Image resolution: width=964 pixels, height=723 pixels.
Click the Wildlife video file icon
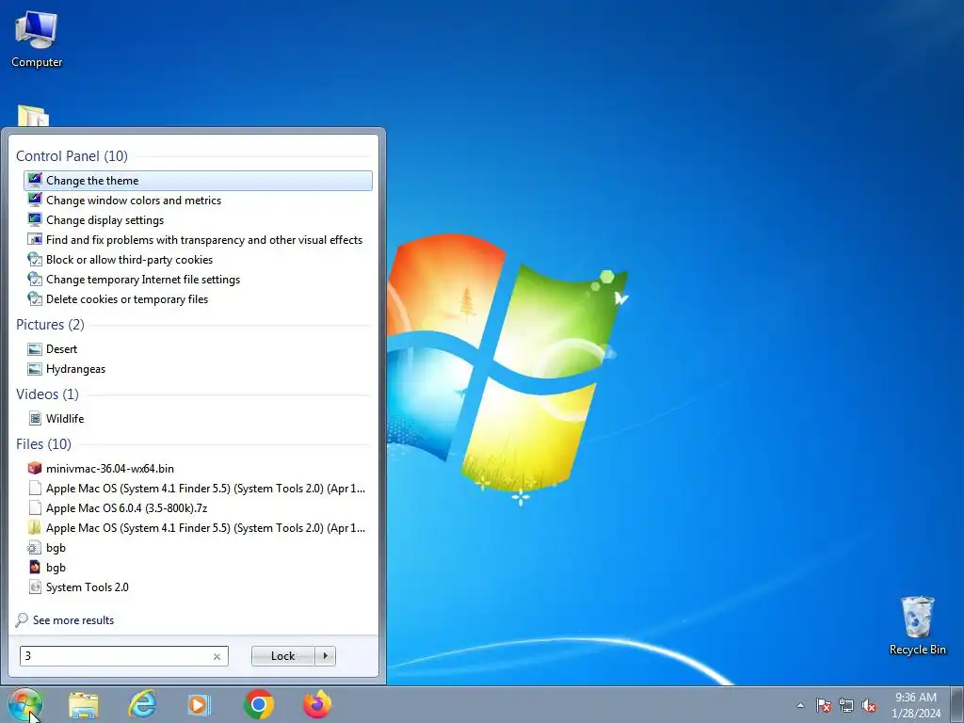tap(35, 419)
